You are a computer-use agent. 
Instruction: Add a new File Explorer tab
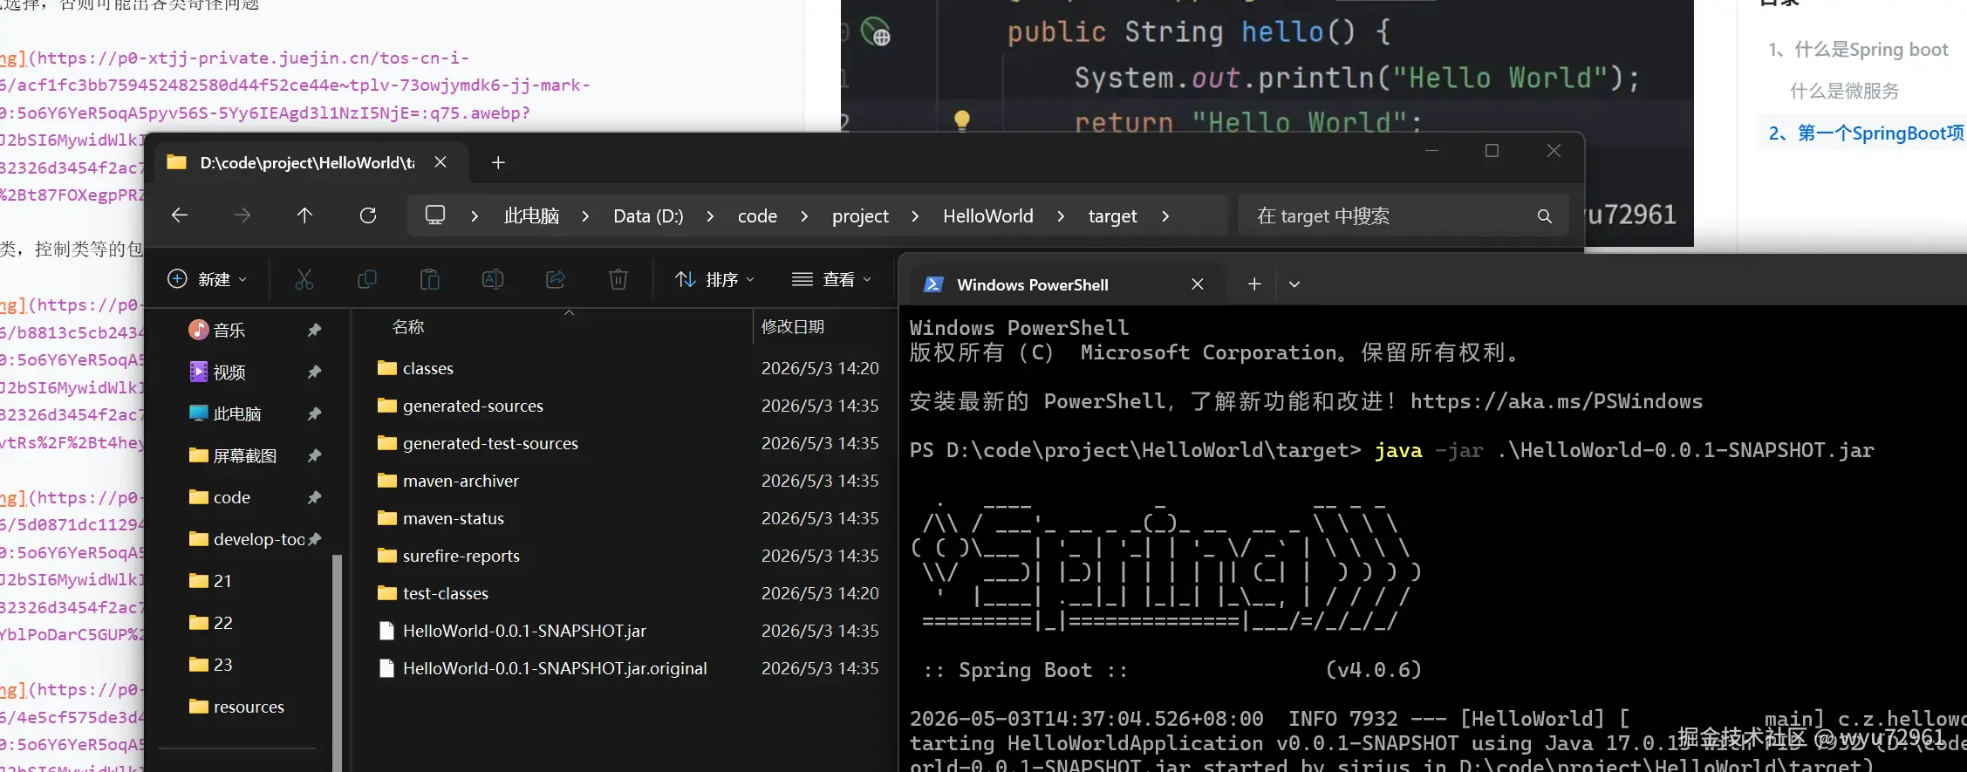pos(498,162)
